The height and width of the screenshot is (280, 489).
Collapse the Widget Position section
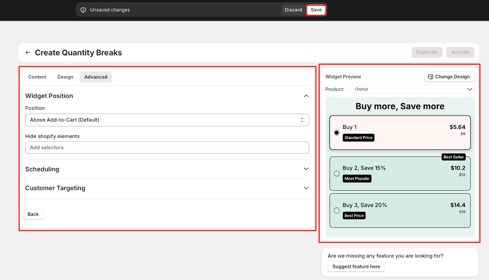point(306,96)
